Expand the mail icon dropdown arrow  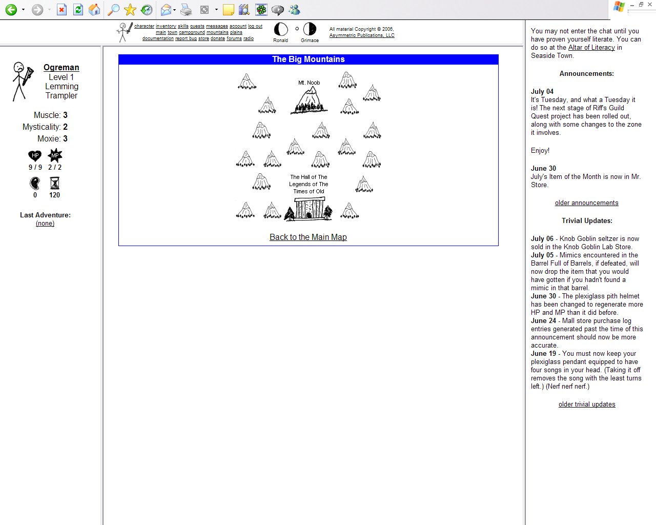point(175,10)
